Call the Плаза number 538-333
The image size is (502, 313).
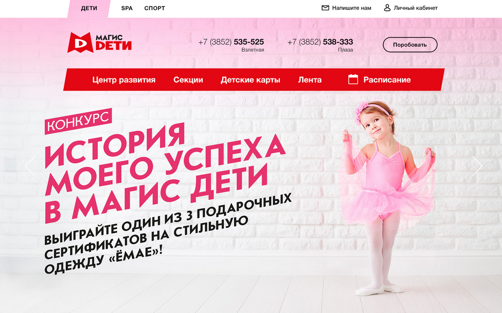coord(320,42)
